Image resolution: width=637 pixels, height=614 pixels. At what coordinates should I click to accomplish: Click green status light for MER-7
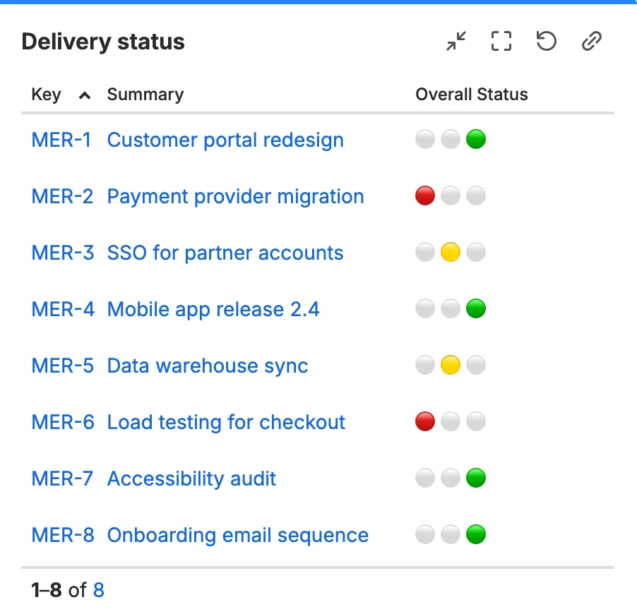point(476,478)
